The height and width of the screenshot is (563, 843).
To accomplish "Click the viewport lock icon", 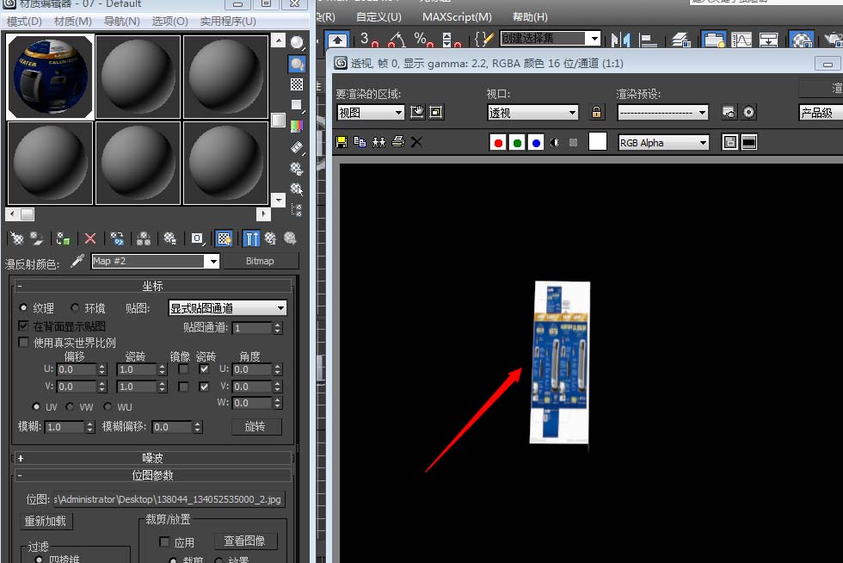I will coord(596,112).
